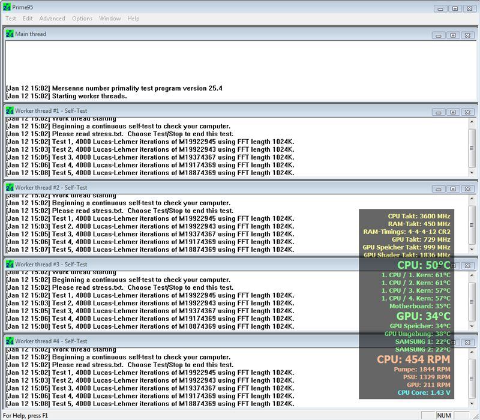
Task: Maximize the Worker thread #2 window
Action: pyautogui.click(x=453, y=189)
